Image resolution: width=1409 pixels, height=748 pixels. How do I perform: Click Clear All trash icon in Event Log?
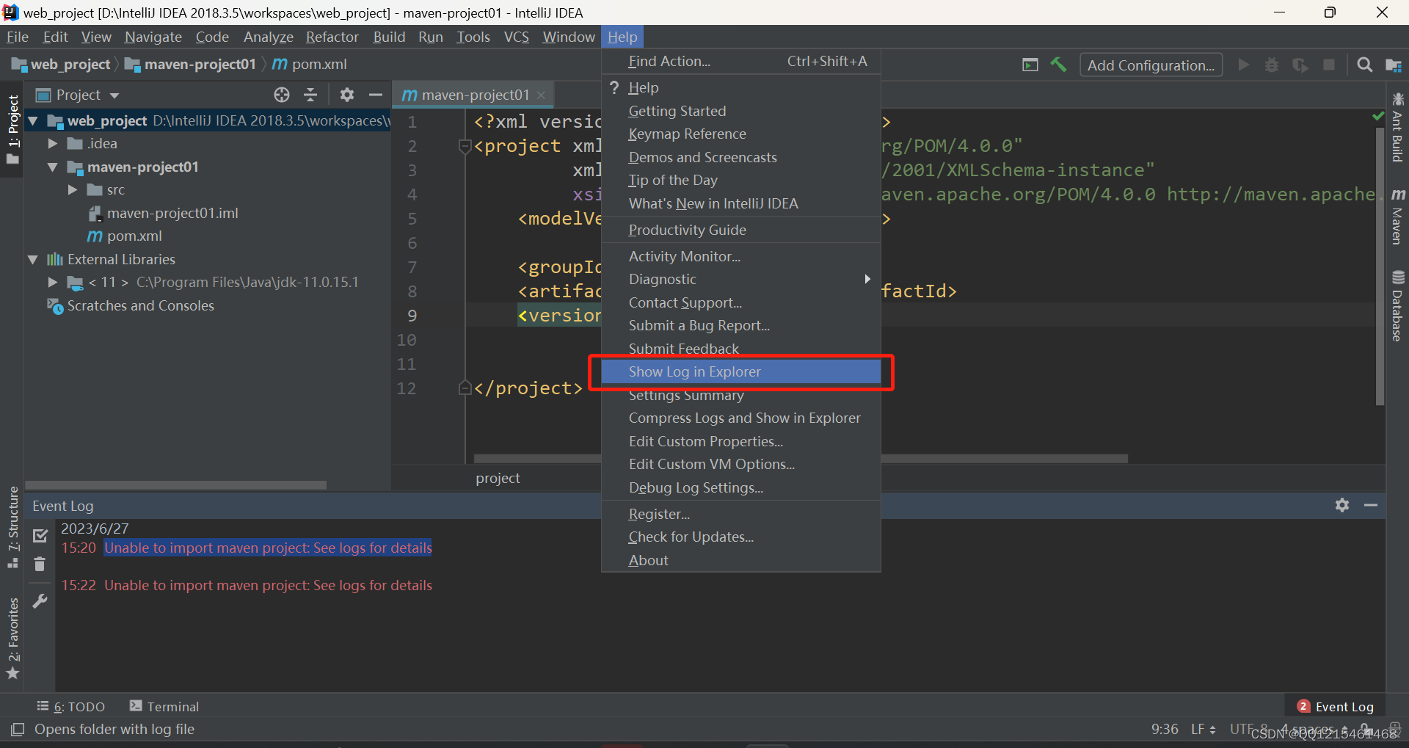coord(40,564)
